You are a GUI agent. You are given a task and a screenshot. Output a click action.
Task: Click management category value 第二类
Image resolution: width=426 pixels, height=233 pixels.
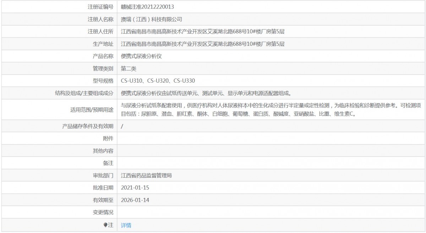[129, 68]
